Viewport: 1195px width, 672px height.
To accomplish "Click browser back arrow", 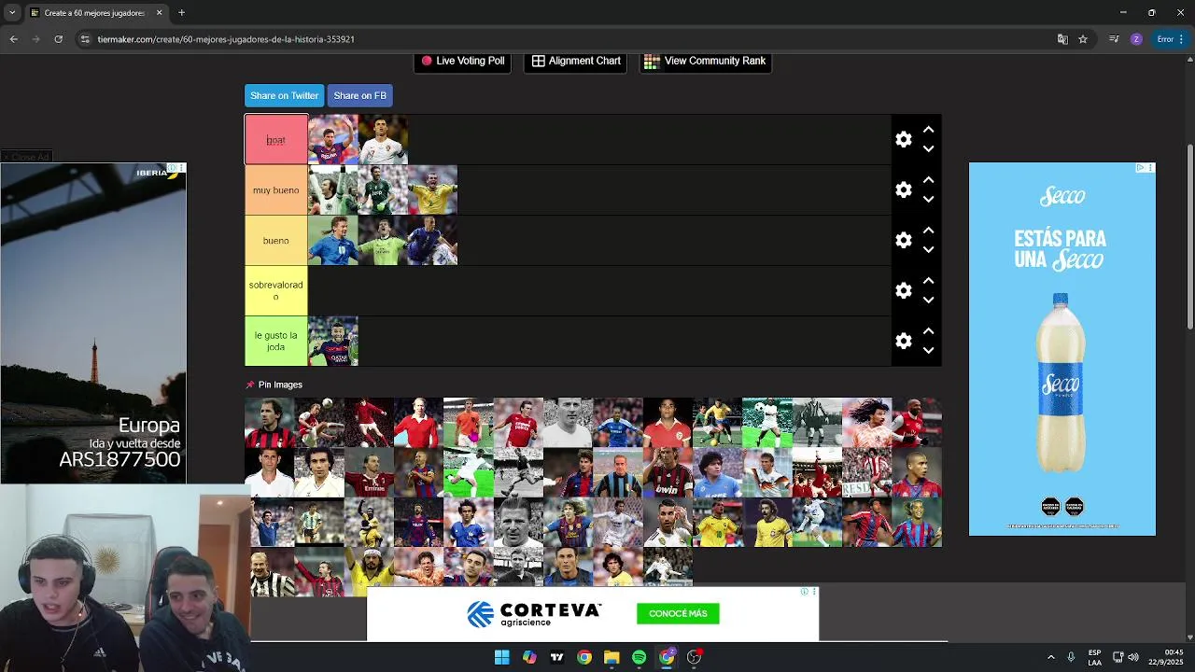I will tap(13, 39).
